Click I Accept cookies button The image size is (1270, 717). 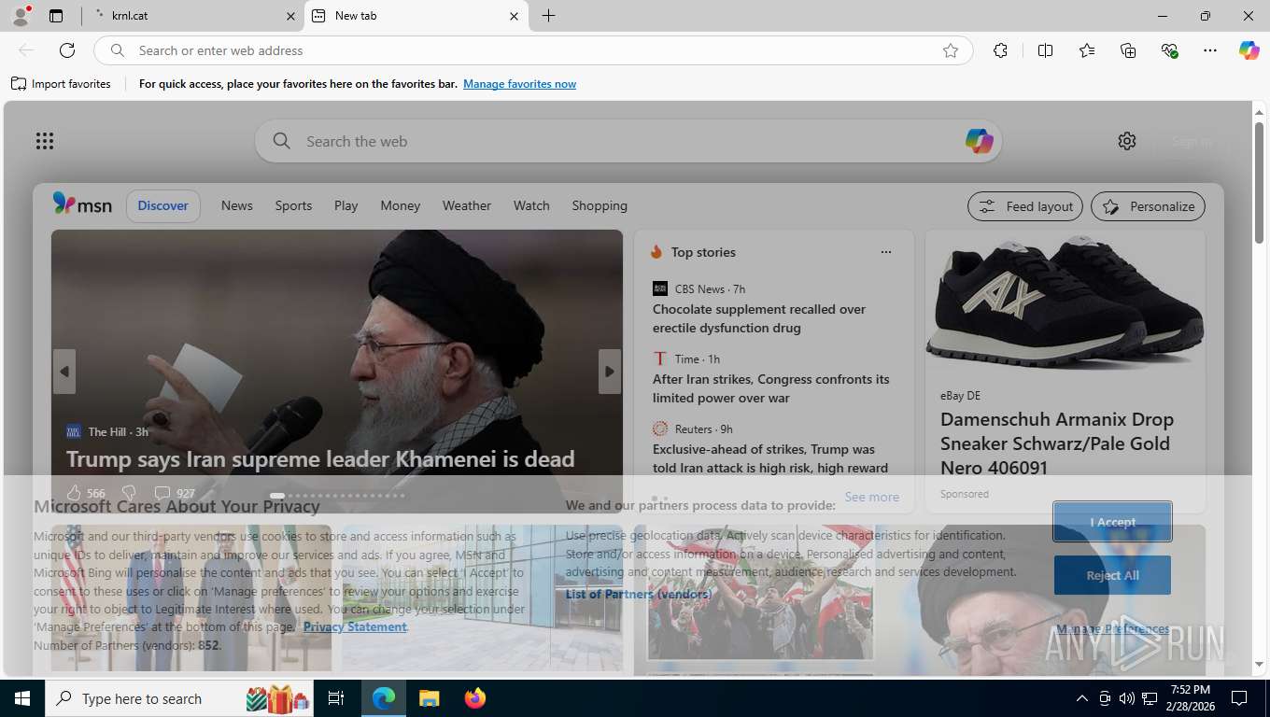click(1113, 522)
